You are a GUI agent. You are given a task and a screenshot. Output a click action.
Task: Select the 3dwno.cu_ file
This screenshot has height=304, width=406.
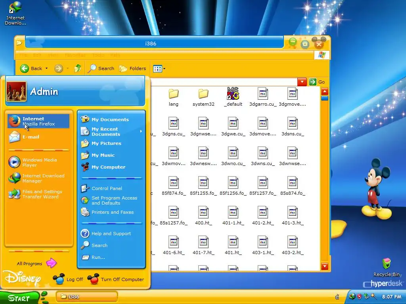pyautogui.click(x=233, y=156)
